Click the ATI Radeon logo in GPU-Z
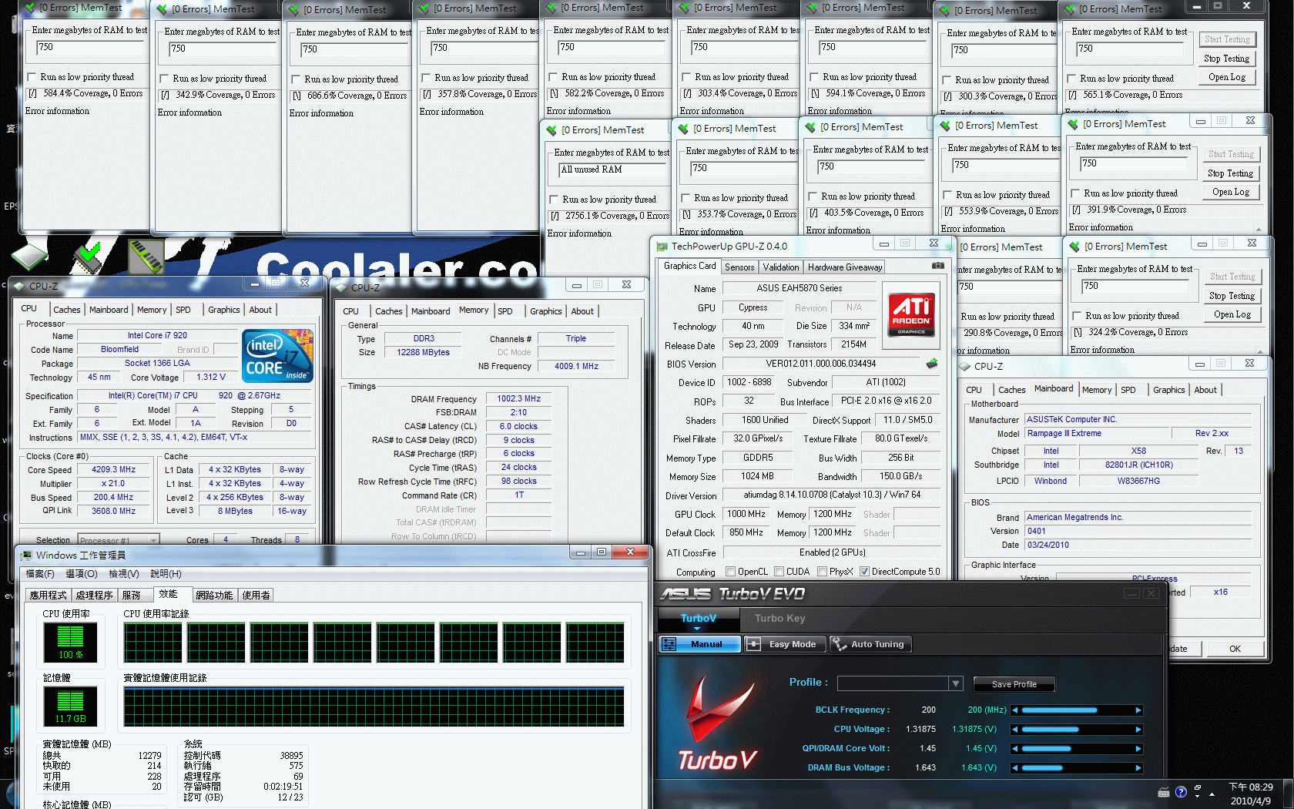This screenshot has width=1294, height=809. click(x=911, y=314)
